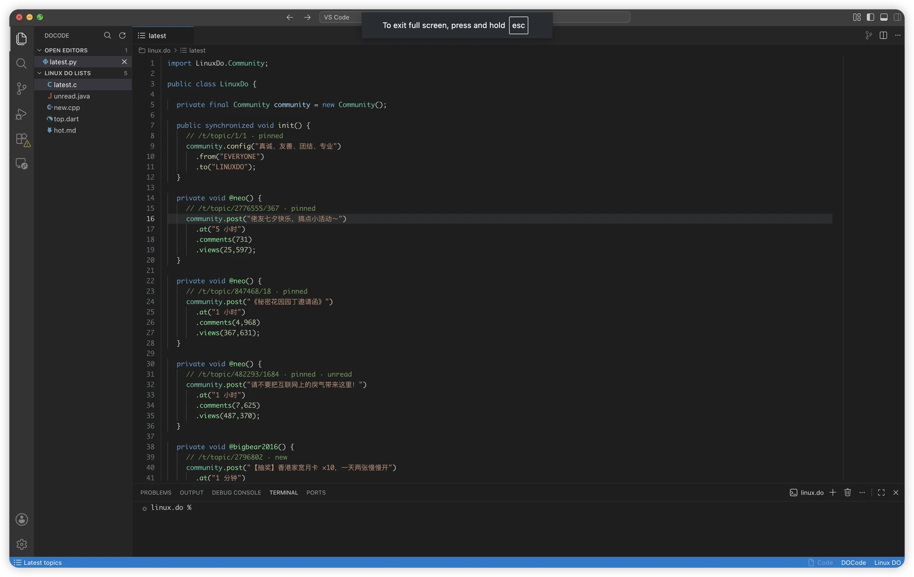Image resolution: width=914 pixels, height=577 pixels.
Task: Click Code item in status bar
Action: 821,563
